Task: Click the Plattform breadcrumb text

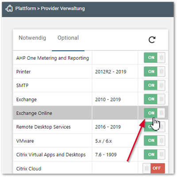Action: point(26,8)
